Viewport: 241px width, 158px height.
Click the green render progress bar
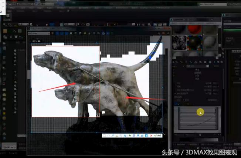[232, 30]
